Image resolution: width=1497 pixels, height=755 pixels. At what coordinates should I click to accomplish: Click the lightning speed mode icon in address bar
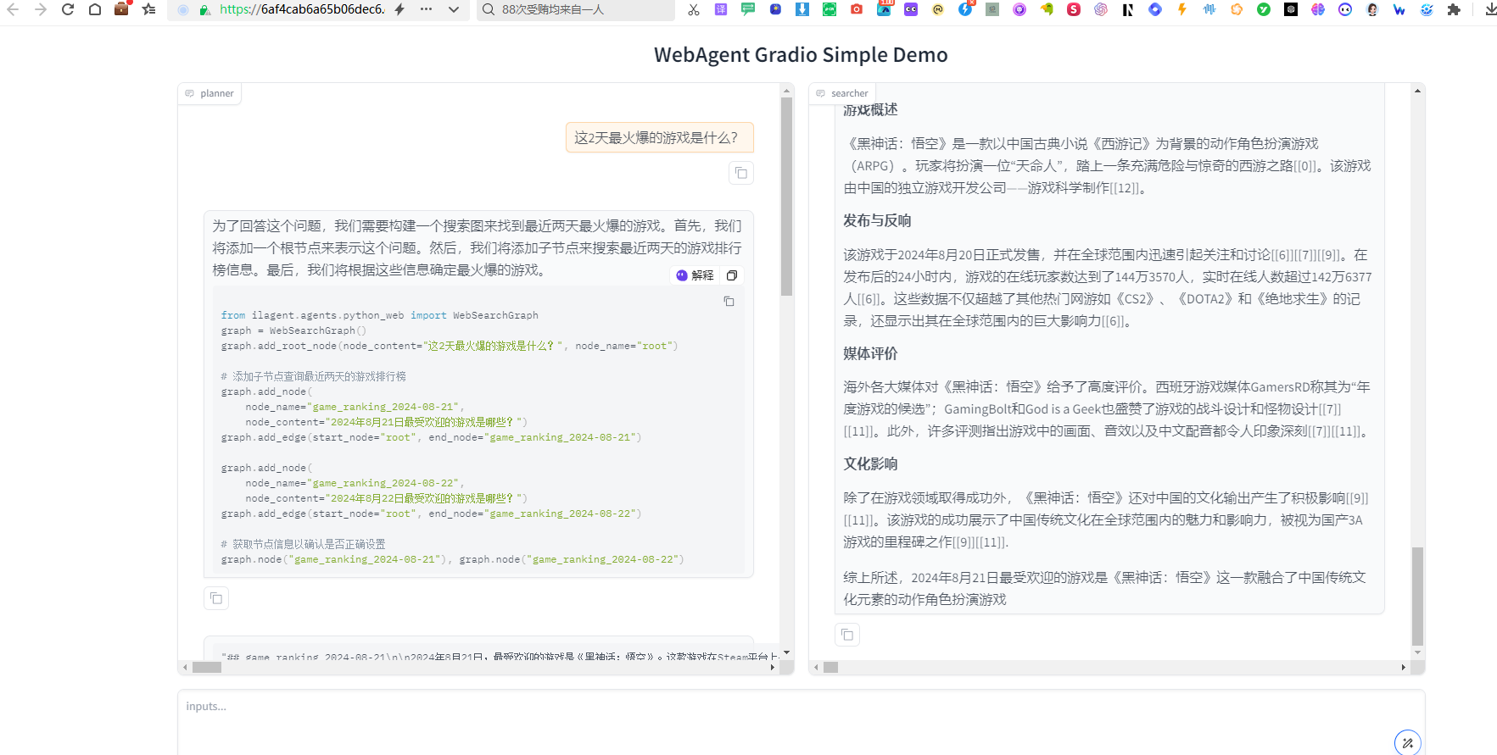click(399, 9)
